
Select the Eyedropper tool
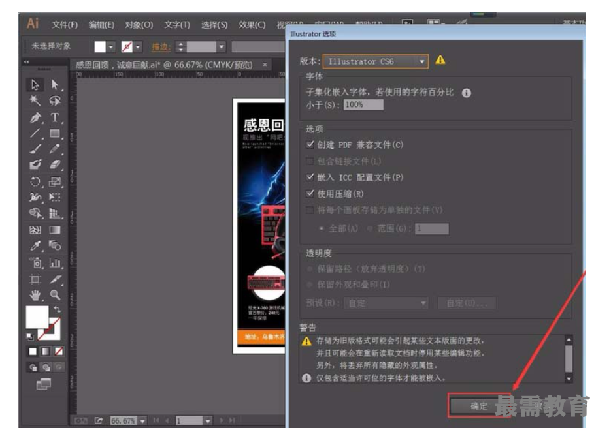(x=35, y=246)
